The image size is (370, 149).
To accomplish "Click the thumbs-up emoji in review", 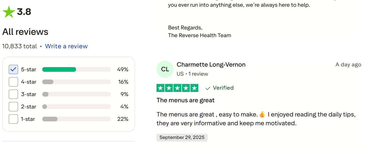I will (262, 114).
